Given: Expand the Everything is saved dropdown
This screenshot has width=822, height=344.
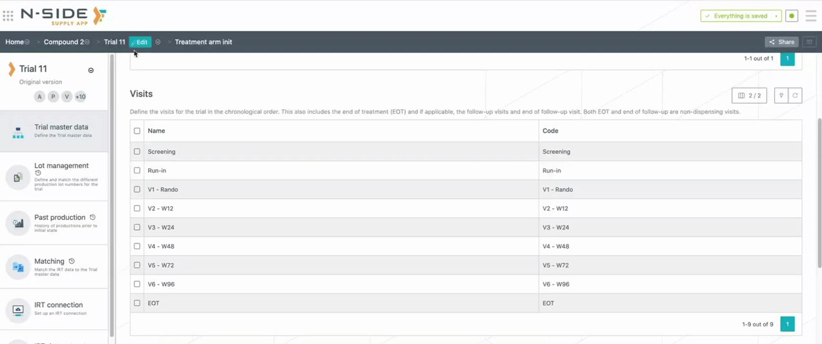Looking at the screenshot, I should tap(776, 16).
